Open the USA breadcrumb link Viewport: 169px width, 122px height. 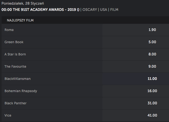coord(103,10)
